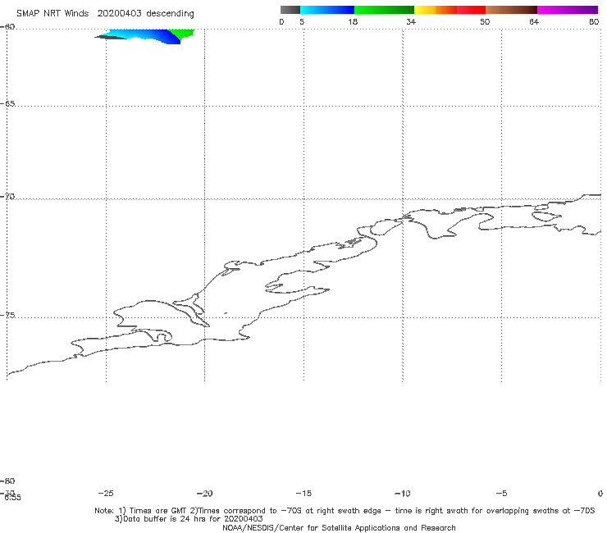Click the "SMAP NRT Winds" title text

(x=52, y=14)
